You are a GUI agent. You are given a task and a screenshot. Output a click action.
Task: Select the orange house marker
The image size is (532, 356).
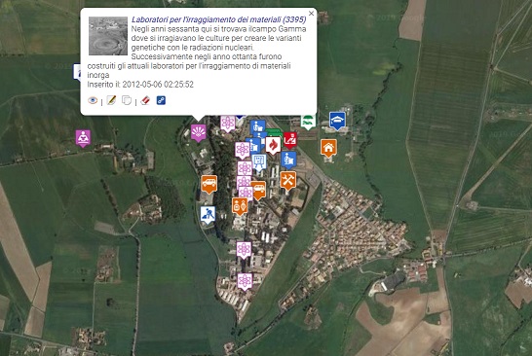[x=328, y=148]
